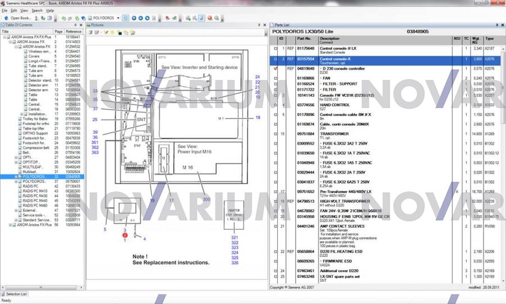Open the View menu
The image size is (506, 304).
[24, 11]
